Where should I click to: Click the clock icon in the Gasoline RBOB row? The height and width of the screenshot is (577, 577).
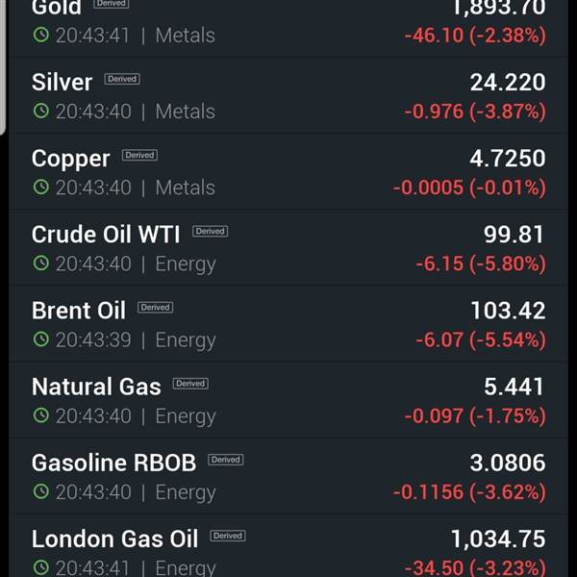(x=40, y=491)
